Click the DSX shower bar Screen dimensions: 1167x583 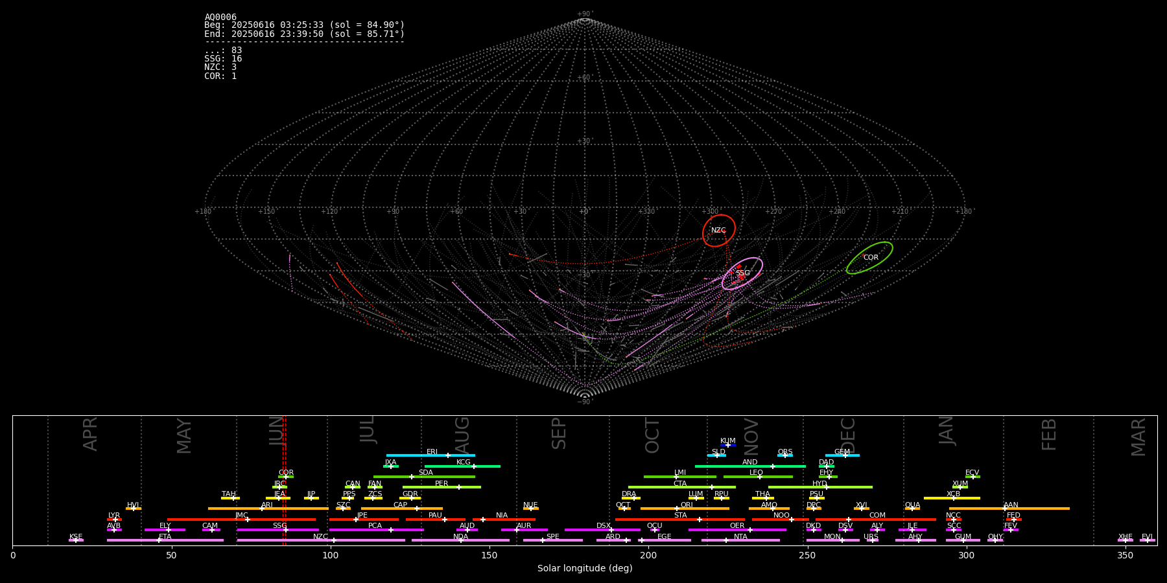602,530
